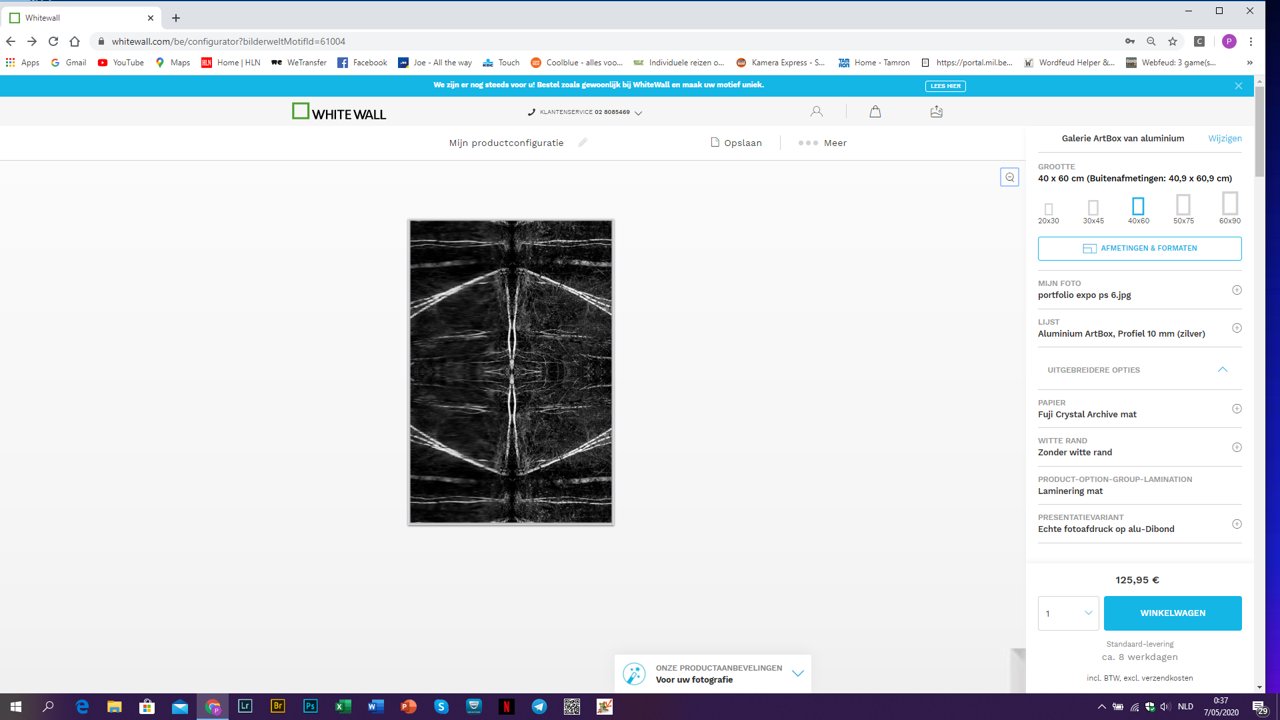Click the Wijzigen link
The width and height of the screenshot is (1280, 720).
point(1225,139)
